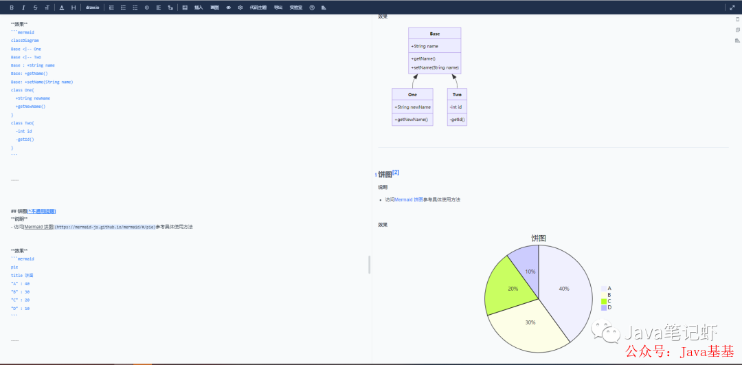The height and width of the screenshot is (365, 742).
Task: Click the copy pages icon in the right sidebar
Action: [737, 30]
